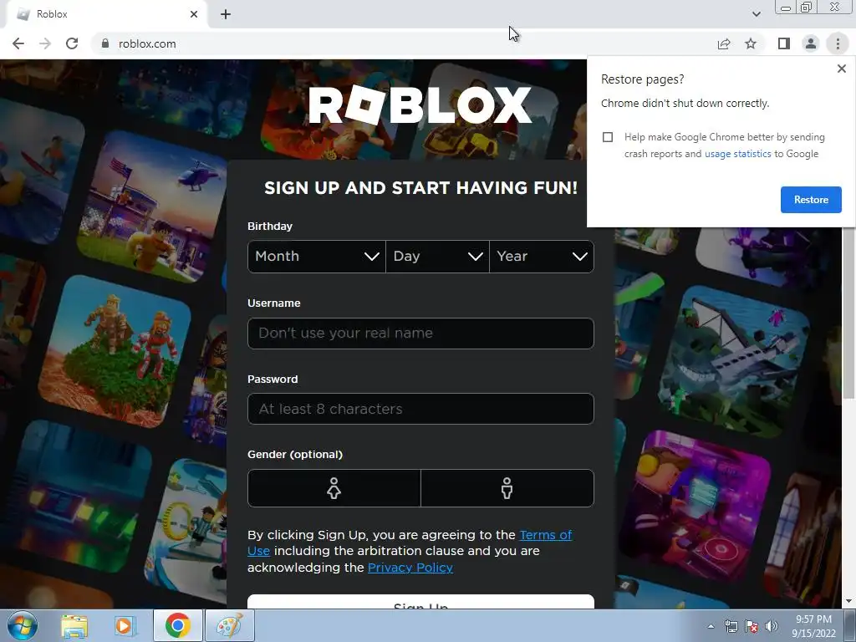Open the network tray icon
Screen dimensions: 856x642
tap(731, 626)
